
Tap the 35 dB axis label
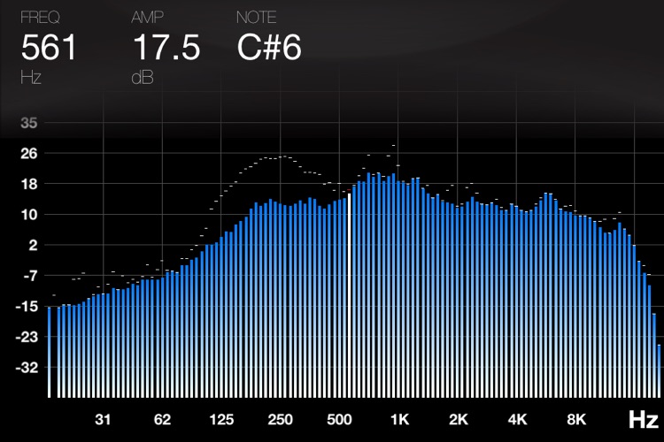coord(29,123)
